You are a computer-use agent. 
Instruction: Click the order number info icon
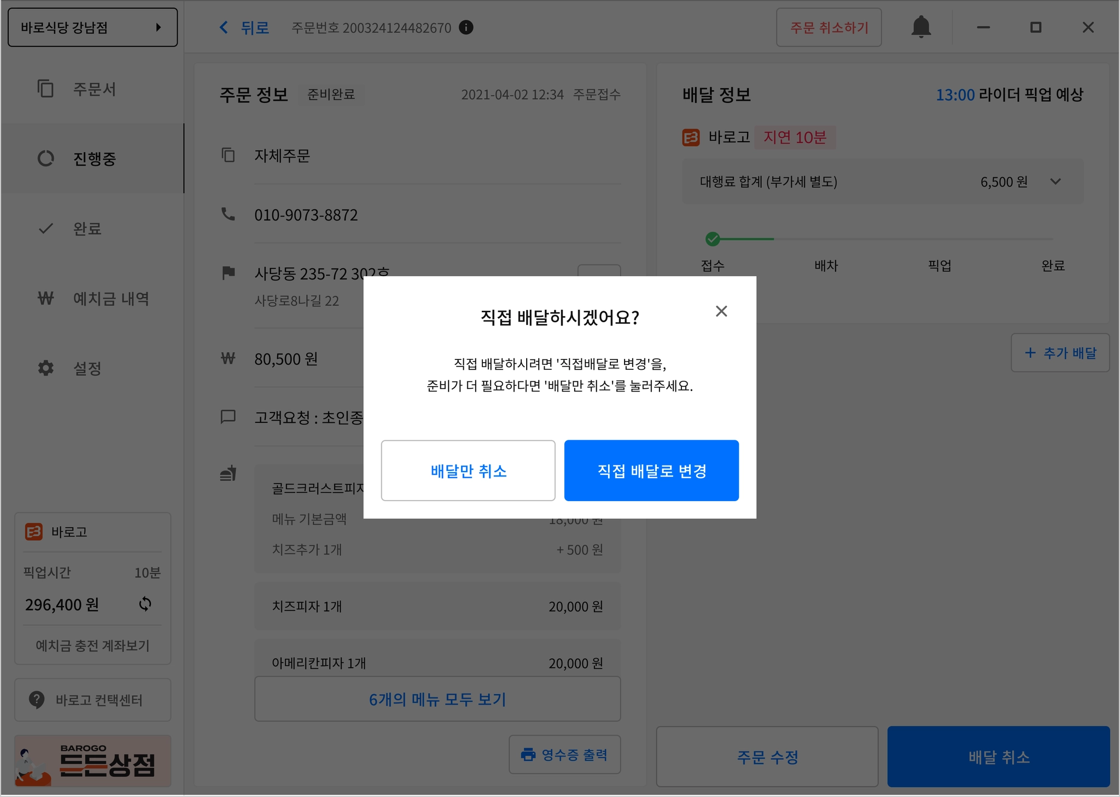click(x=466, y=27)
